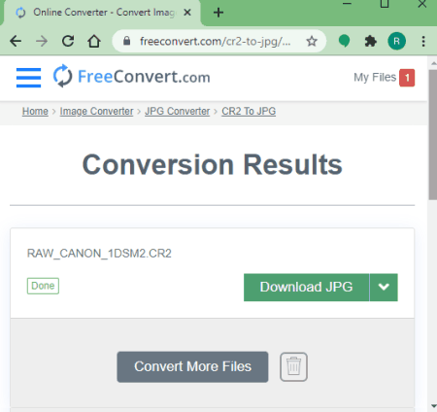
Task: Follow the Home breadcrumb link
Action: [x=35, y=111]
